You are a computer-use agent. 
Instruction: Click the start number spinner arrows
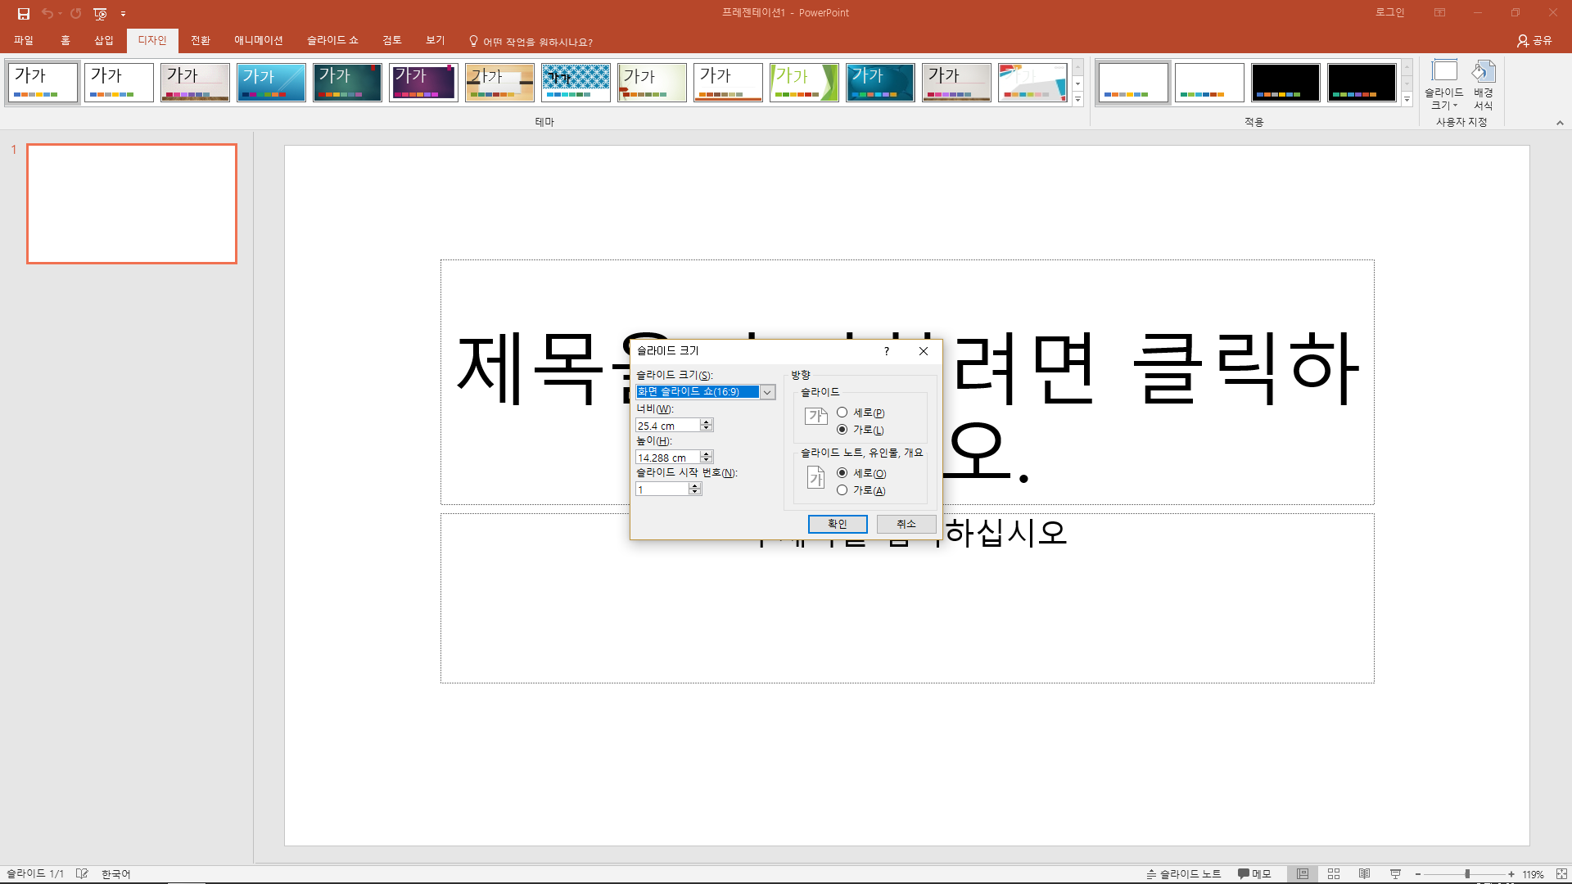pos(695,489)
